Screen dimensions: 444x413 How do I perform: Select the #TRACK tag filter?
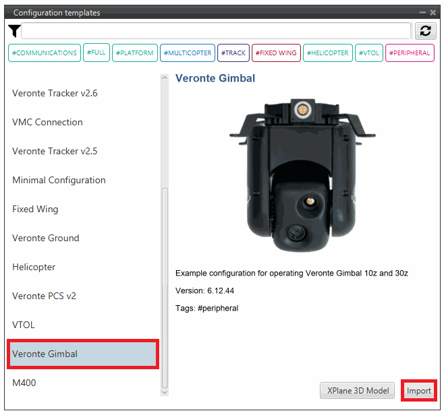click(233, 53)
